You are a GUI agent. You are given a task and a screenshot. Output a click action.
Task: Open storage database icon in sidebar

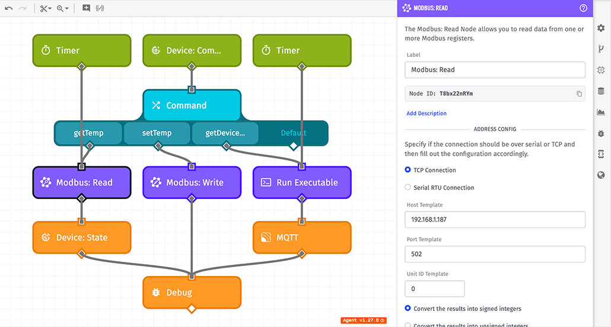point(601,91)
